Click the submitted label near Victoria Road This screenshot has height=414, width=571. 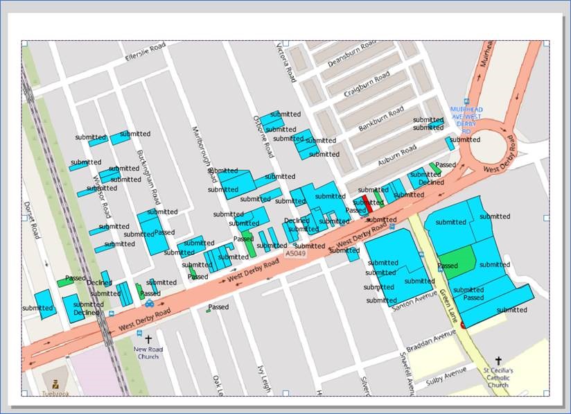(285, 114)
